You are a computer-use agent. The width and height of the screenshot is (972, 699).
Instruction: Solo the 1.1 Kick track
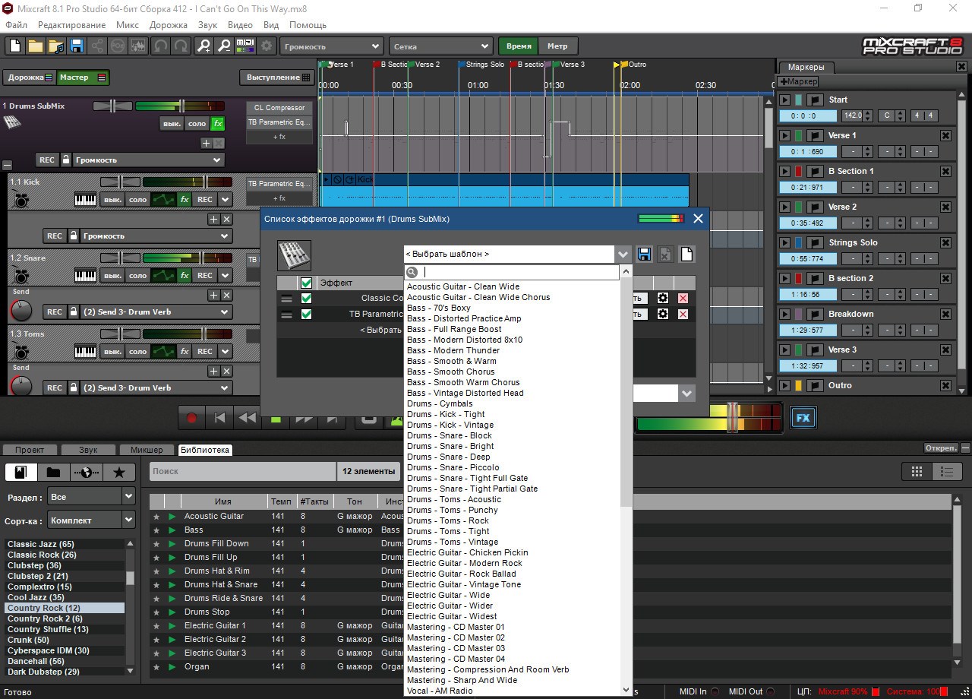click(137, 200)
